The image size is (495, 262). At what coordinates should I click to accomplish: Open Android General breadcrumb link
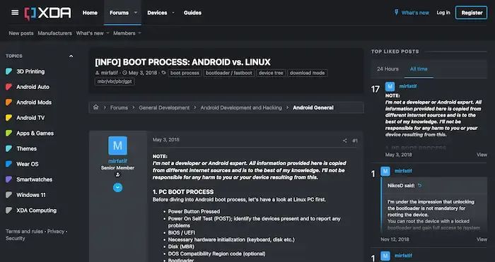(313, 107)
